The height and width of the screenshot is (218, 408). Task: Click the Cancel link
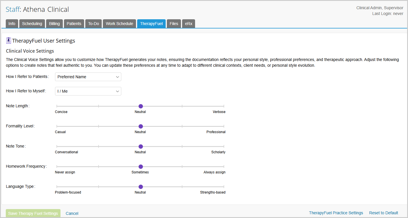(72, 213)
